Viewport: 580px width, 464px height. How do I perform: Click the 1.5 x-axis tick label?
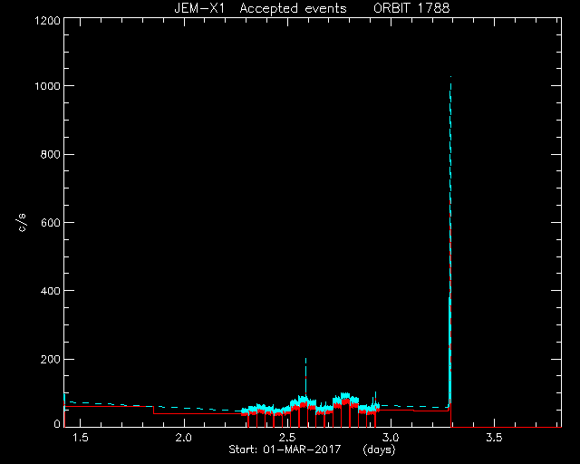pos(81,438)
